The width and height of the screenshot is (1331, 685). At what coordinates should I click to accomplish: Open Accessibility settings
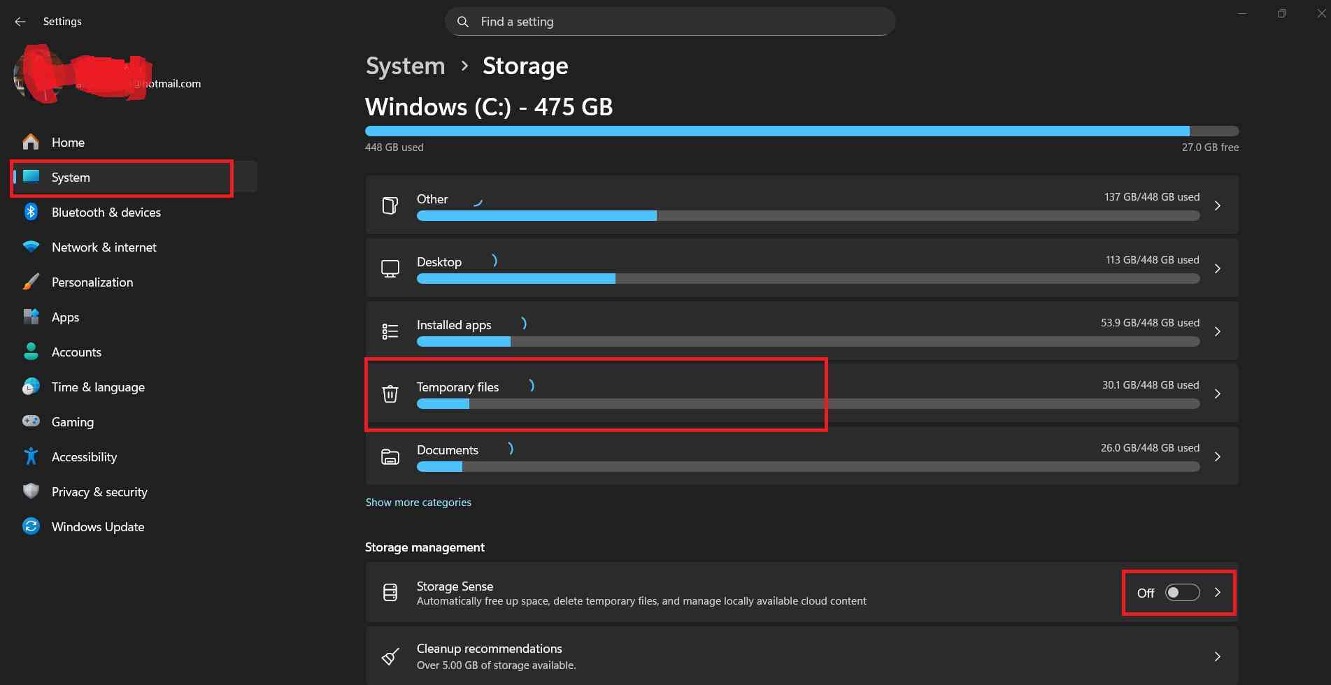[x=31, y=456]
